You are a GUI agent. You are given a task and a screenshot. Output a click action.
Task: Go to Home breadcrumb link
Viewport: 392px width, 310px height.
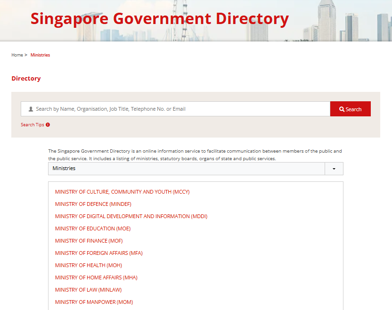click(17, 55)
